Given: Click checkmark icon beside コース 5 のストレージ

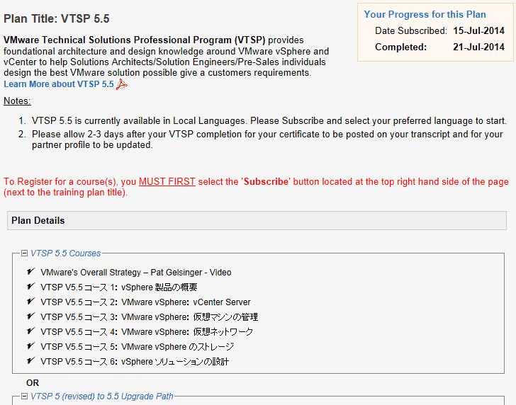Looking at the screenshot, I should tap(31, 346).
